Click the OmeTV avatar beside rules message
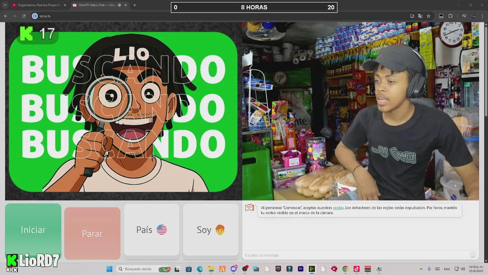488x275 pixels. coord(249,207)
